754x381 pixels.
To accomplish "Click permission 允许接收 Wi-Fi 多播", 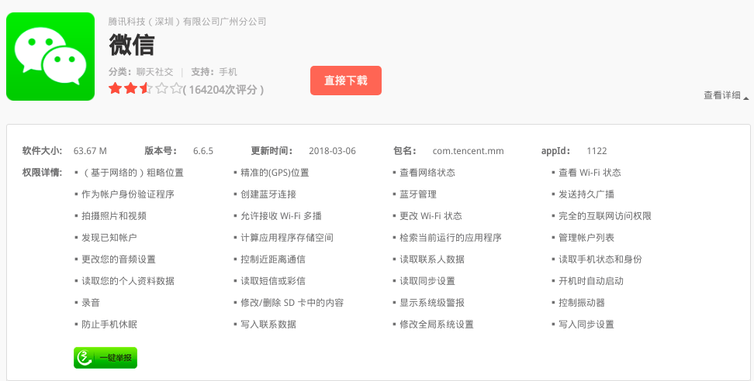I will click(281, 216).
